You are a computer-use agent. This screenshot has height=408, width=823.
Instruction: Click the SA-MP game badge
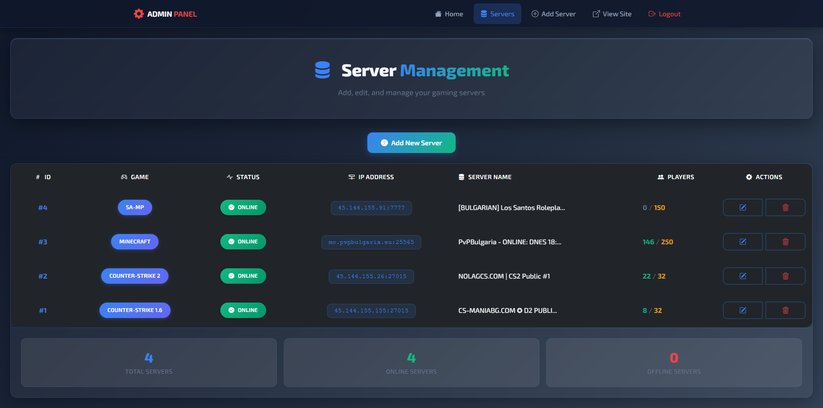[135, 207]
